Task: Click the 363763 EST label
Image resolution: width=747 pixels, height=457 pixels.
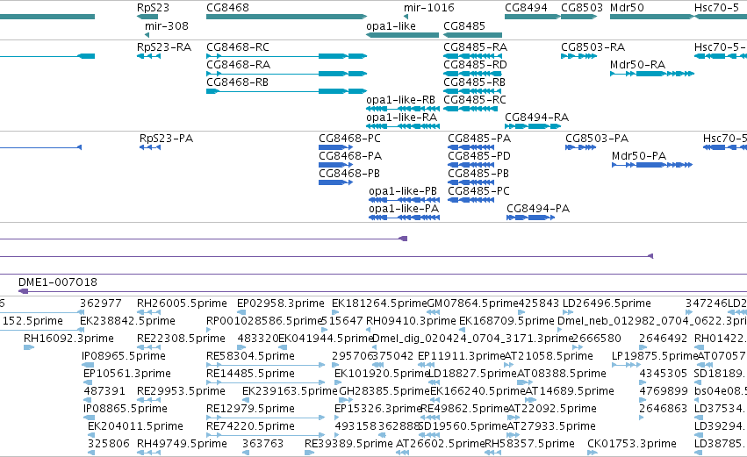Action: tap(262, 444)
